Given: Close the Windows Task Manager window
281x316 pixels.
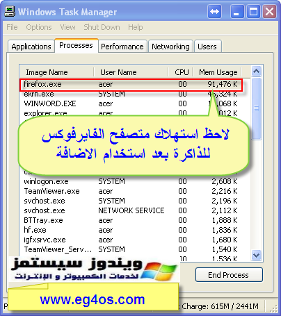Looking at the screenshot, I should pyautogui.click(x=269, y=11).
